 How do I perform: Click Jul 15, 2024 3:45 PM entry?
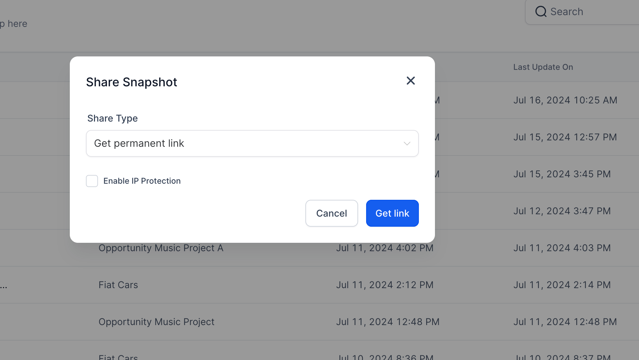[562, 174]
